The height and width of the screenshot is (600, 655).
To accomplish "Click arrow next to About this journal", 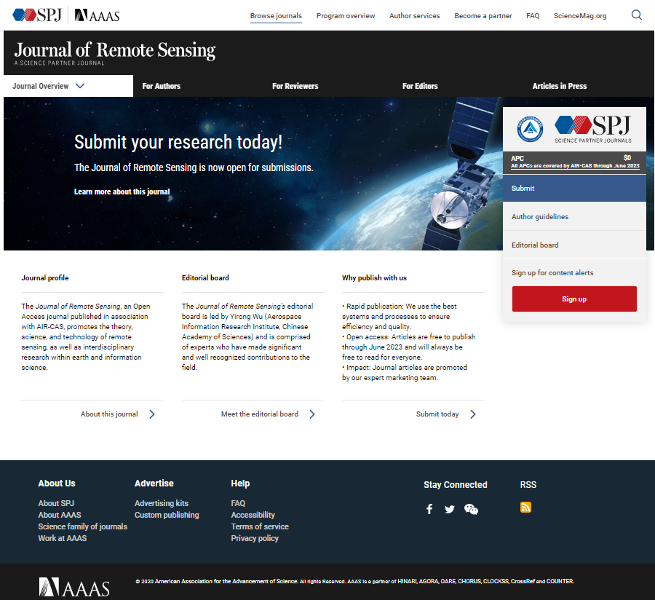I will pyautogui.click(x=152, y=414).
